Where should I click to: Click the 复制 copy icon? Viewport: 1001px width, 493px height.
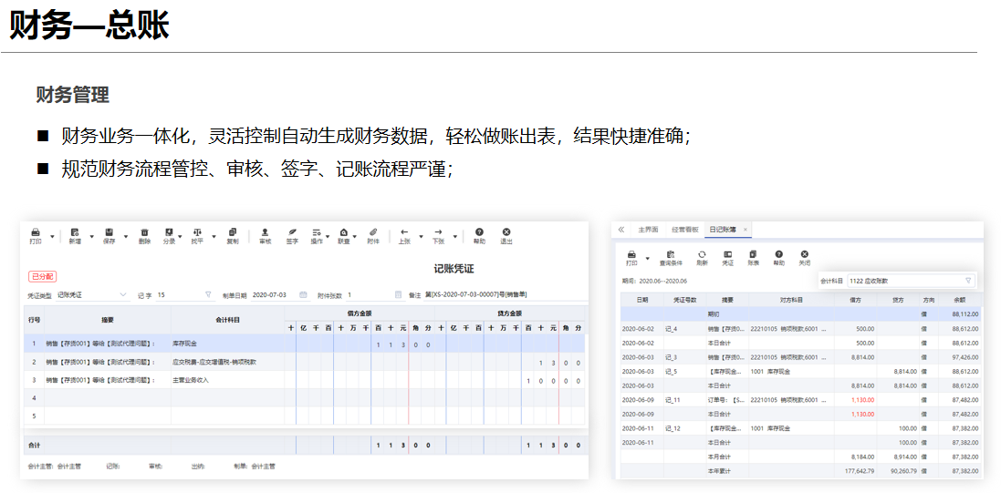(x=233, y=232)
